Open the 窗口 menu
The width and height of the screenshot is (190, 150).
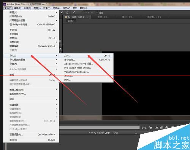[x=75, y=8]
